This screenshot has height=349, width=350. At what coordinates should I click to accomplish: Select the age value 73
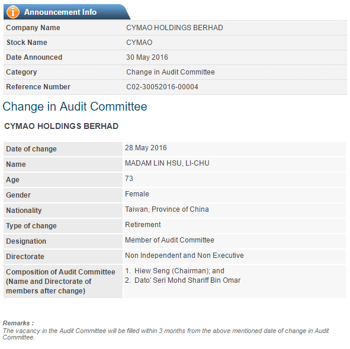coord(129,179)
